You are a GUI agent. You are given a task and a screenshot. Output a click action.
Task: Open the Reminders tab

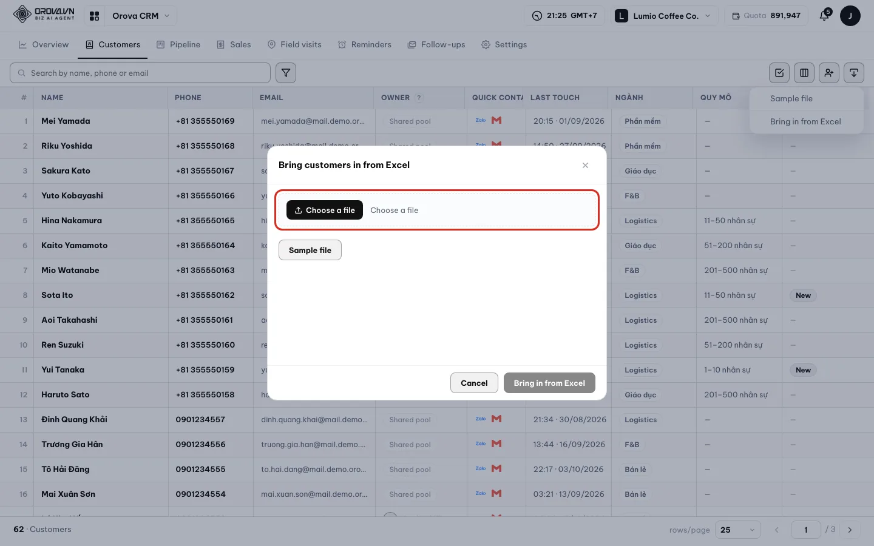tap(365, 44)
